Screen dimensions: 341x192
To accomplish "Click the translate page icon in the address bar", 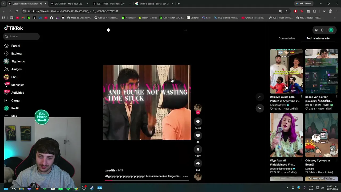I will pyautogui.click(x=281, y=11).
